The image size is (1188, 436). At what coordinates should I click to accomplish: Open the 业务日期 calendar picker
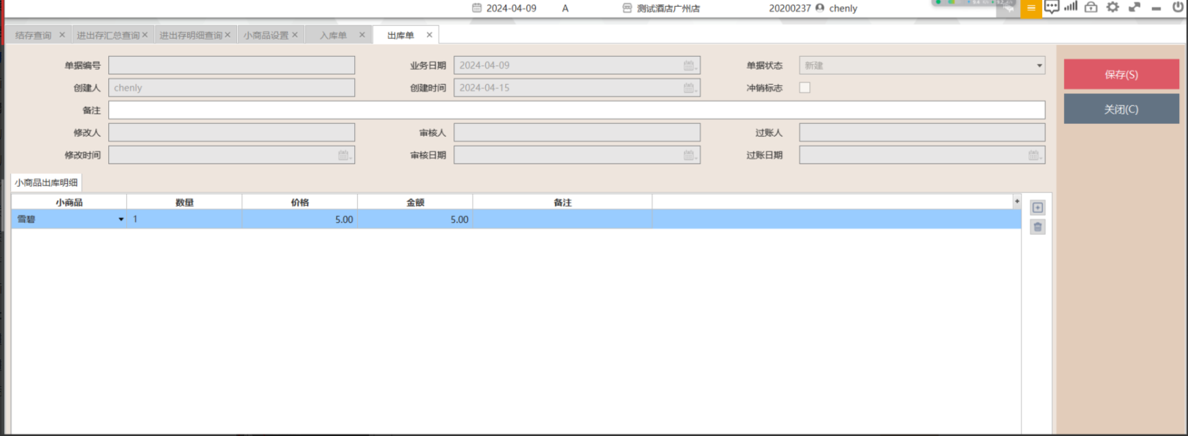(x=689, y=66)
